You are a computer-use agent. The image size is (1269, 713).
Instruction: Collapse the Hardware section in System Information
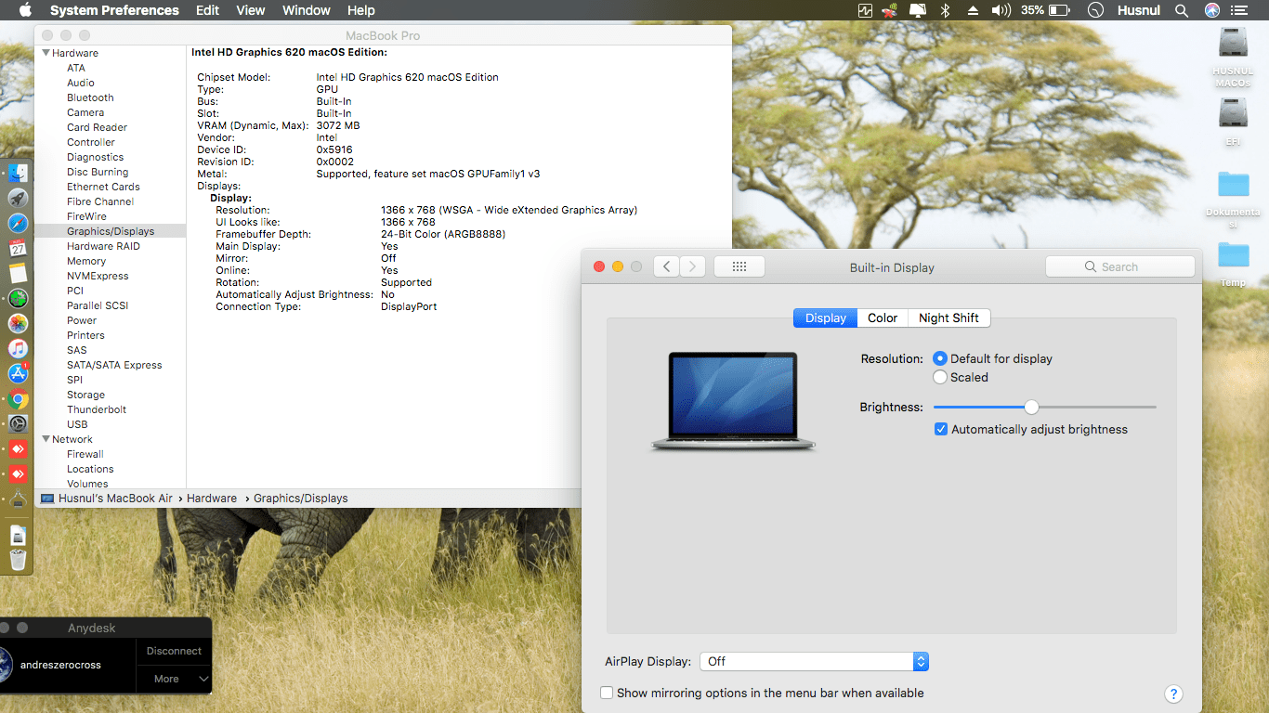tap(45, 53)
